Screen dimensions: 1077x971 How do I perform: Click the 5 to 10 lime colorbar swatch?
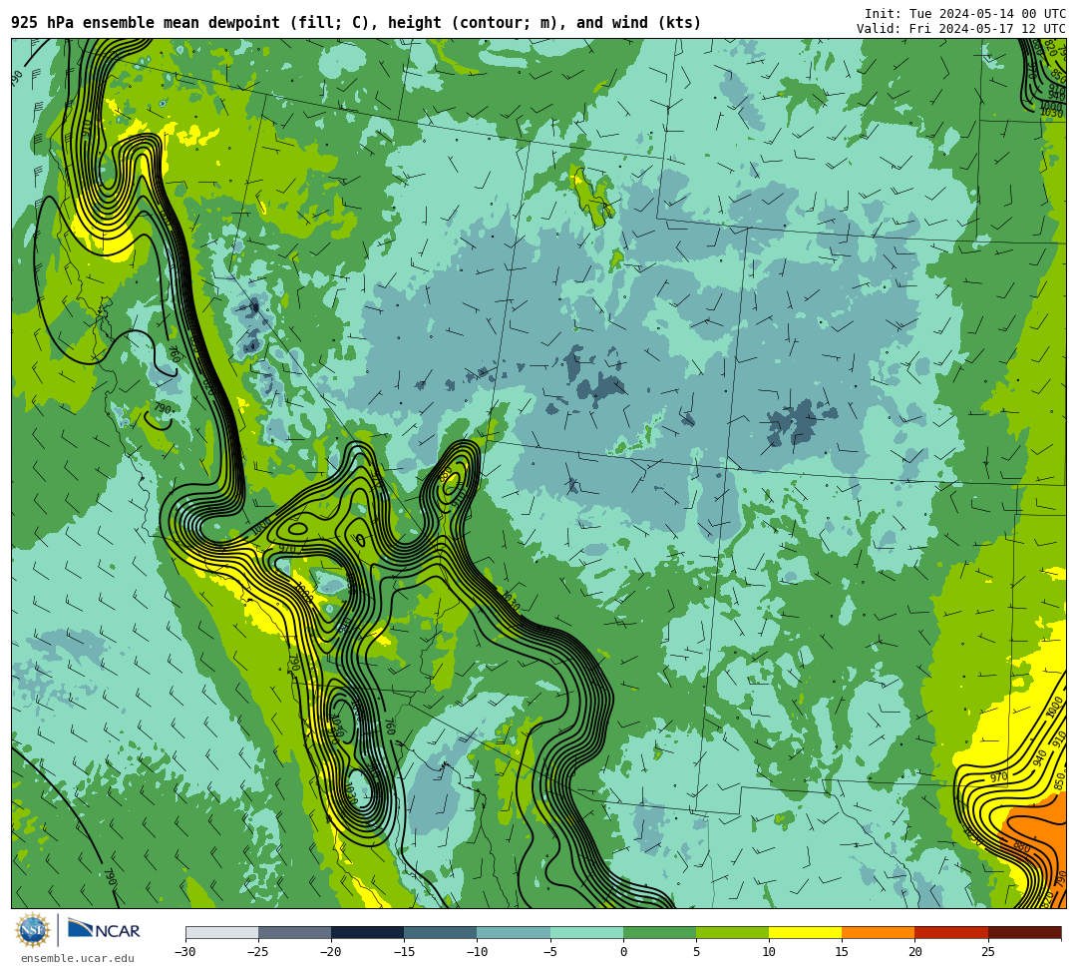pyautogui.click(x=732, y=932)
